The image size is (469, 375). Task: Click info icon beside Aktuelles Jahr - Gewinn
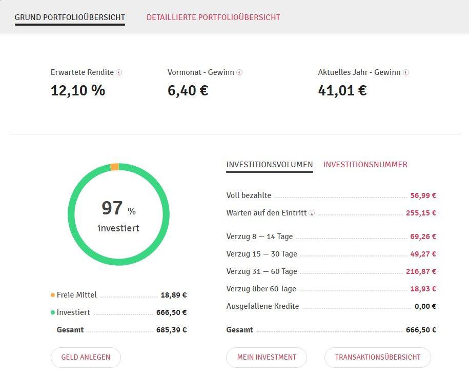(x=406, y=73)
